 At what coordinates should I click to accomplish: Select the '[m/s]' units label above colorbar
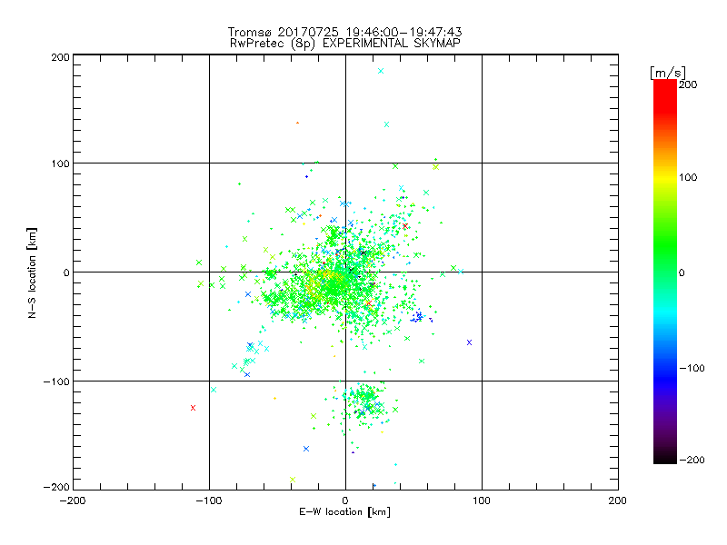pyautogui.click(x=667, y=73)
